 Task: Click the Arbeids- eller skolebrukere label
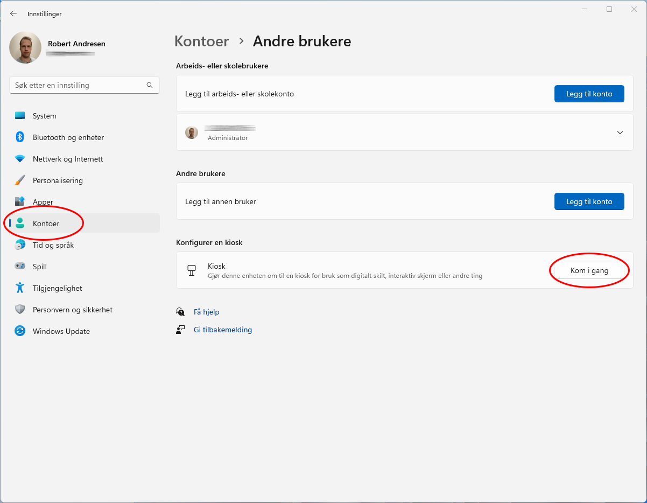222,66
